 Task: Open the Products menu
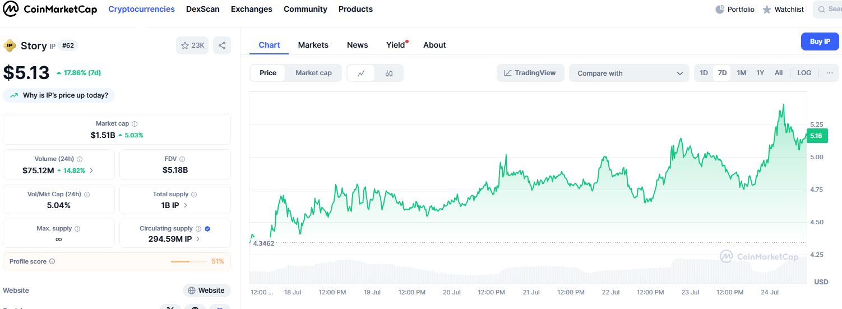tap(355, 9)
